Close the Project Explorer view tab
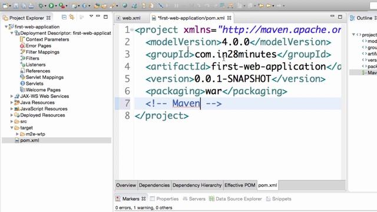 [48, 18]
